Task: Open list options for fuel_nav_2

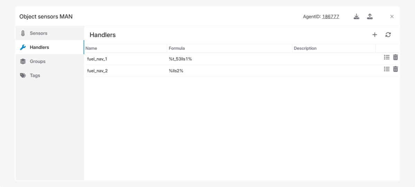Action: [387, 69]
